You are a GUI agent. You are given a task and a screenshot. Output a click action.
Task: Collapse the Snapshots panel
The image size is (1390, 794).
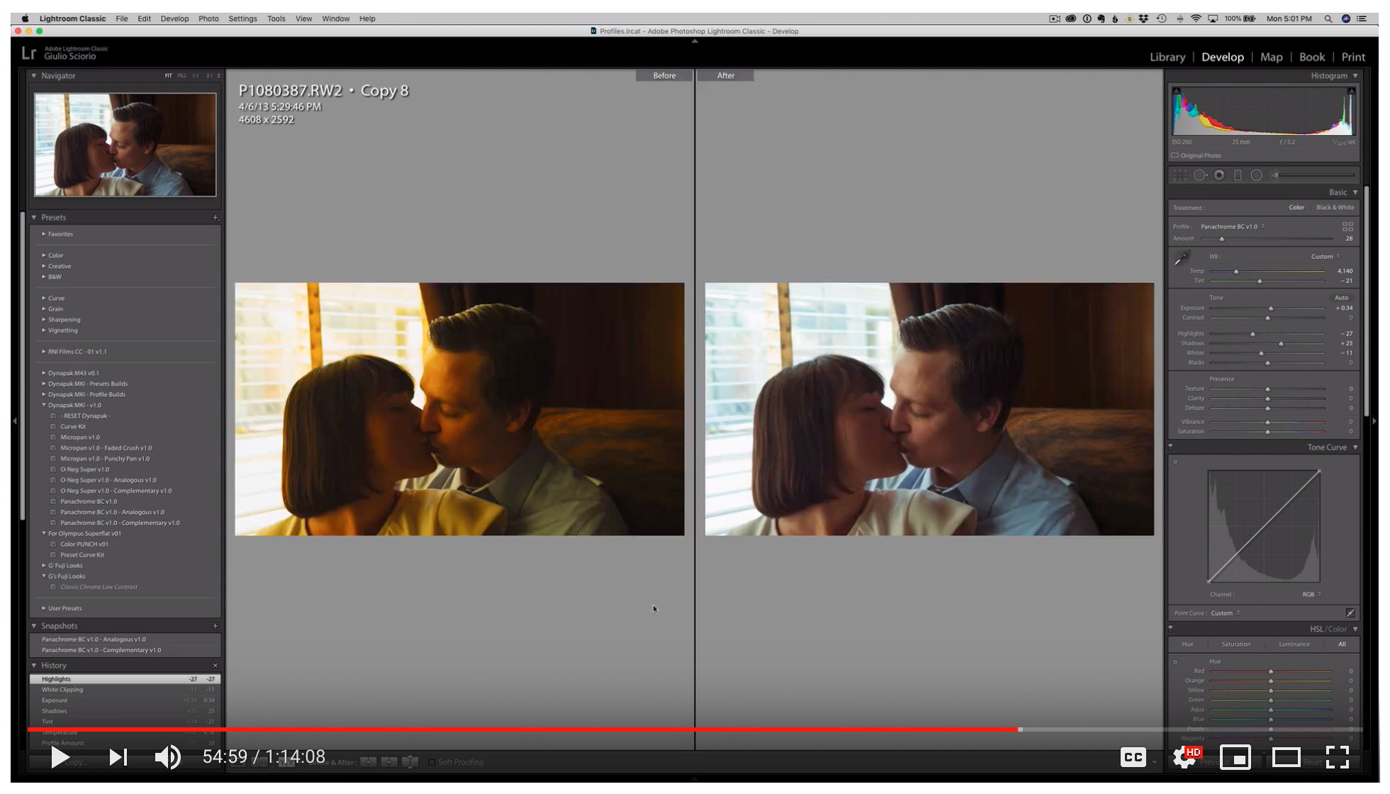(34, 626)
